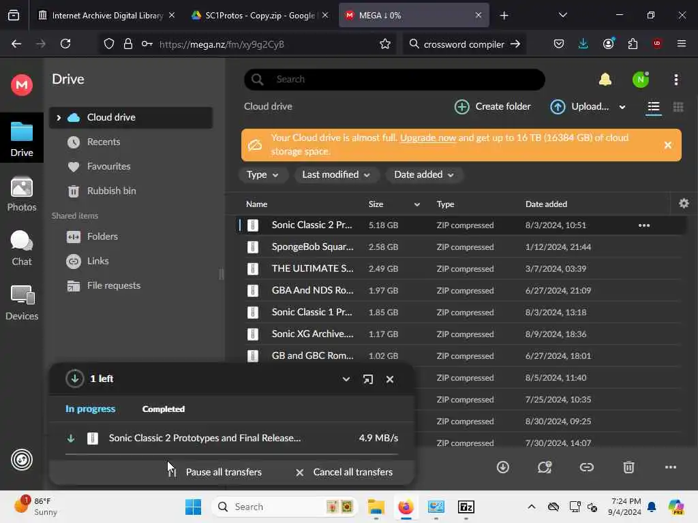Open the list all tabs dropdown
Viewport: 698px width, 523px height.
click(x=562, y=15)
